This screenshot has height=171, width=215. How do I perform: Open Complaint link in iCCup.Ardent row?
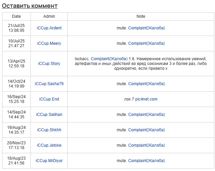[x=147, y=28]
